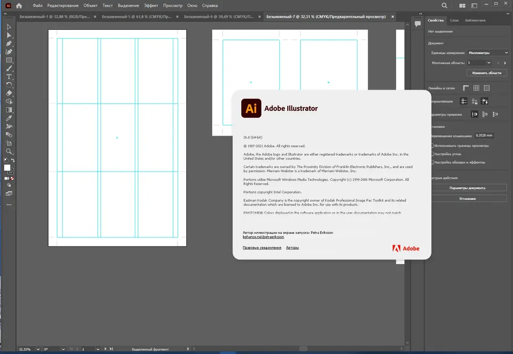Go to the Home screen icon

pyautogui.click(x=19, y=6)
